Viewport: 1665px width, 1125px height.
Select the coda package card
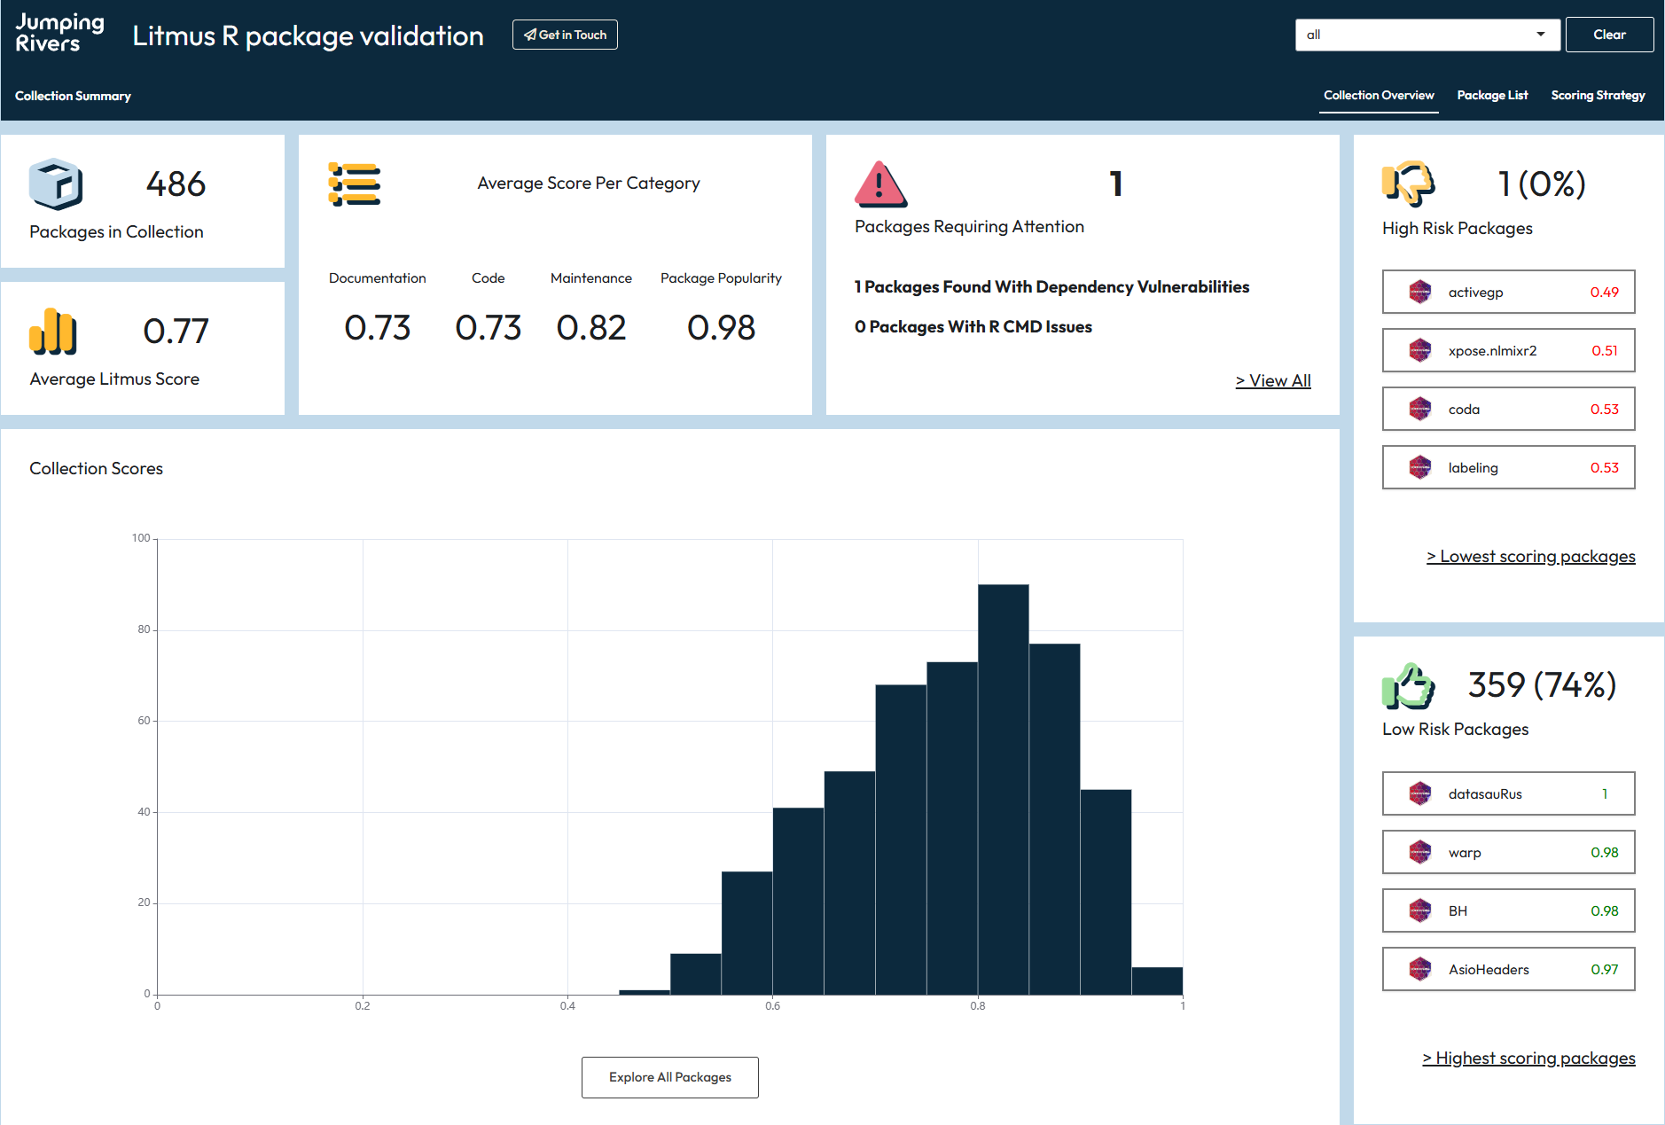coord(1509,409)
